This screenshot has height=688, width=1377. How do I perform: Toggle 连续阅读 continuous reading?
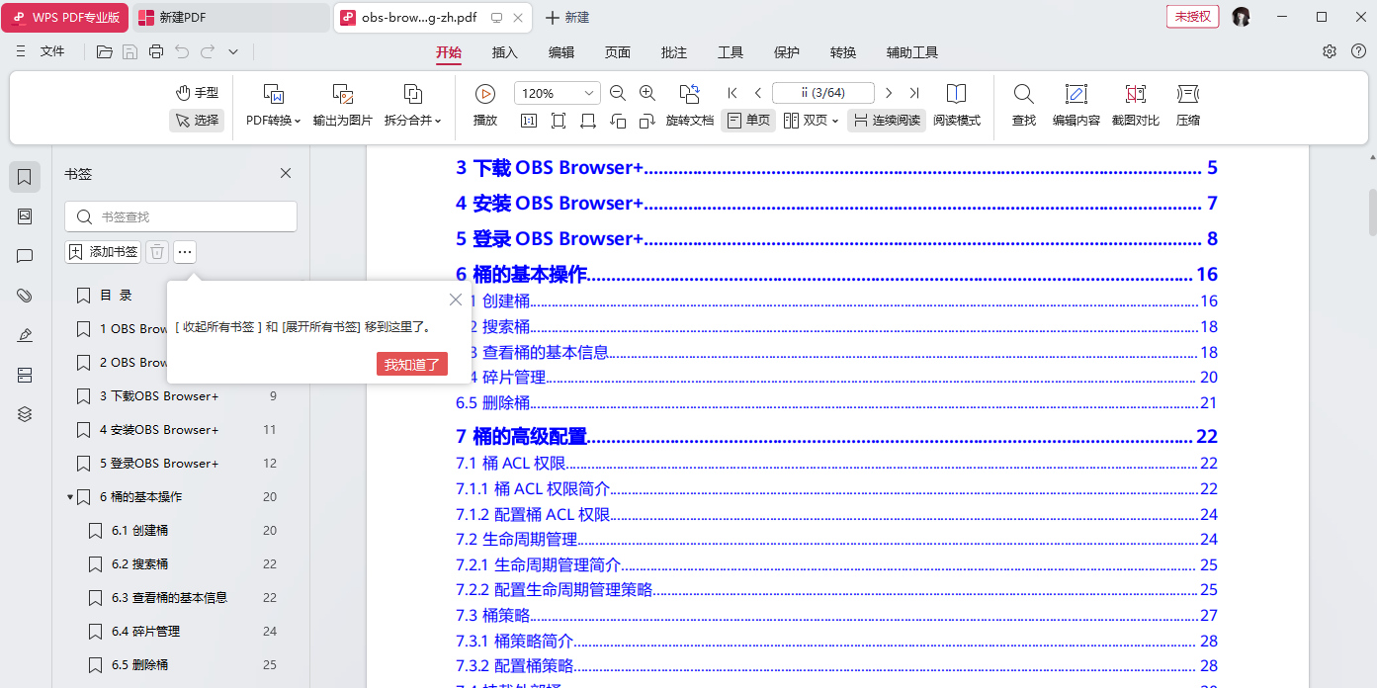(x=887, y=121)
